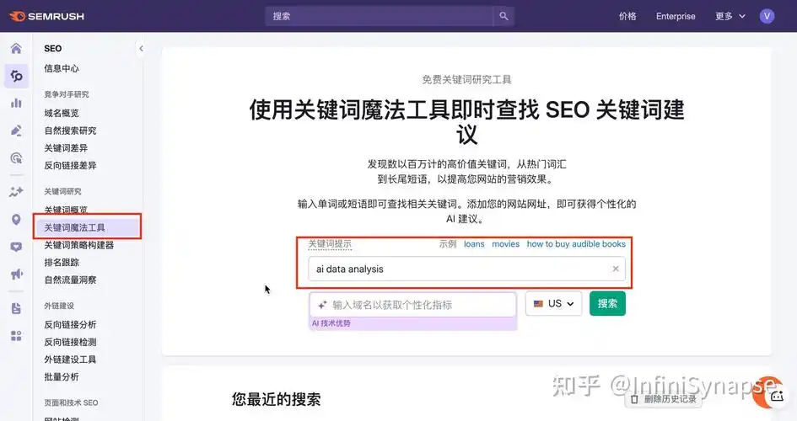
Task: Open the reports document icon in rail
Action: tap(16, 308)
